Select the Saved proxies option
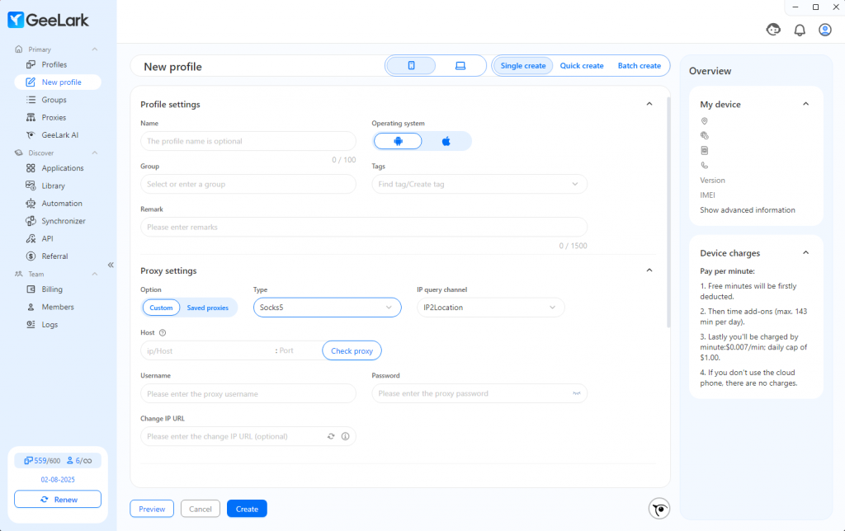This screenshot has height=531, width=845. 207,308
